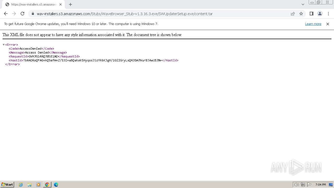The image size is (334, 188).
Task: Select the HostId value string
Action: (93, 60)
